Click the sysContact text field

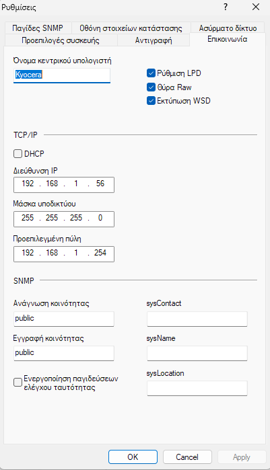tap(197, 319)
